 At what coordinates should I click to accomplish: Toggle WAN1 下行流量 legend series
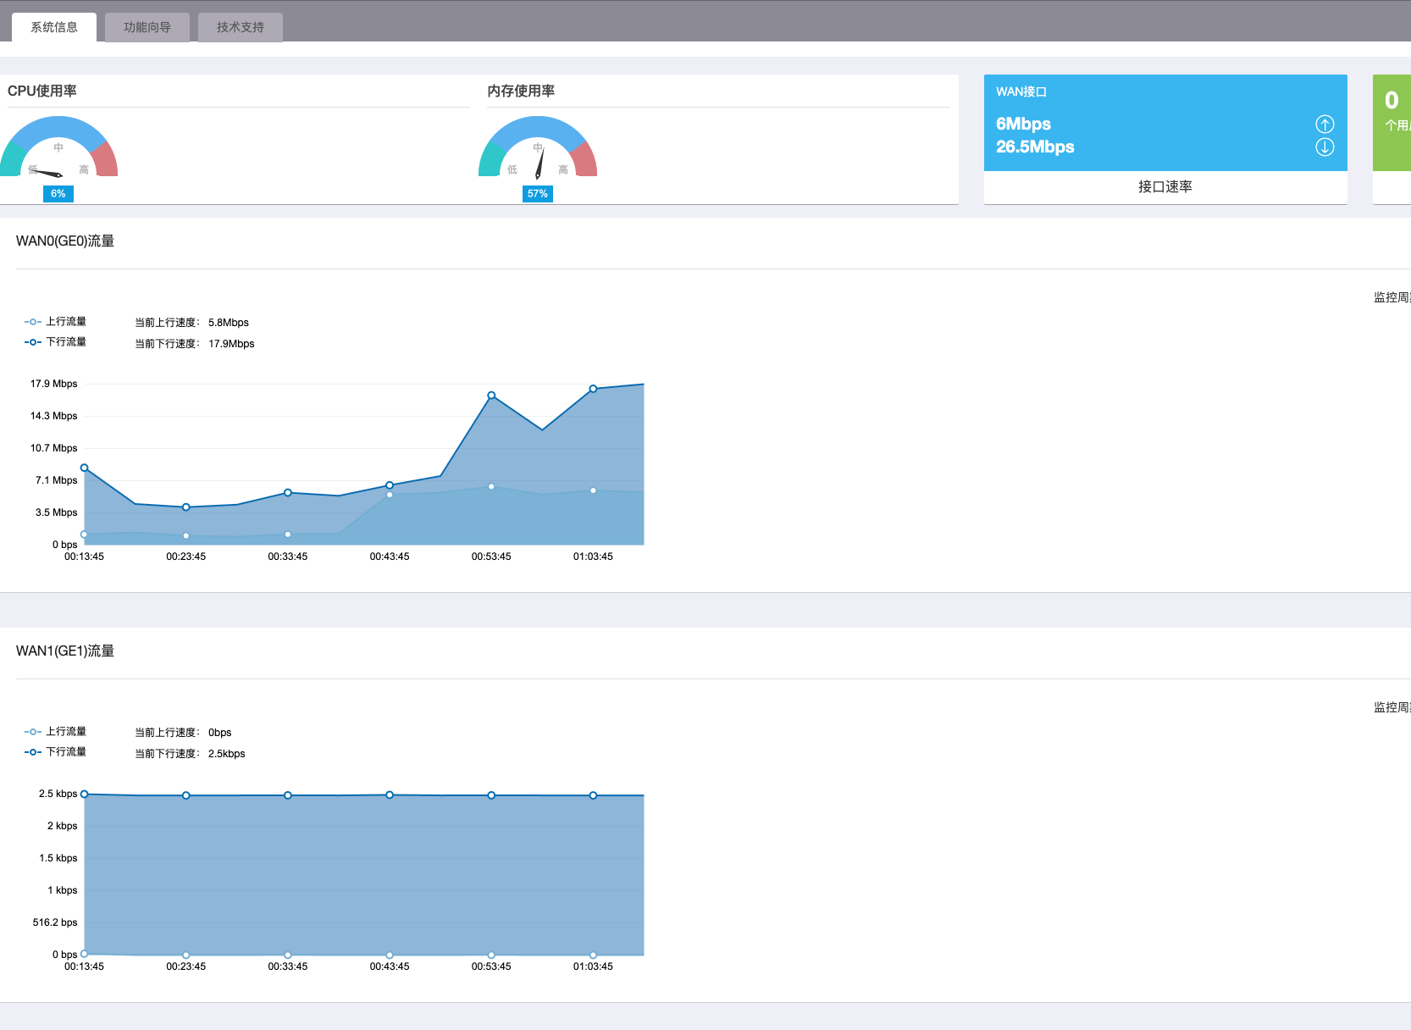56,752
